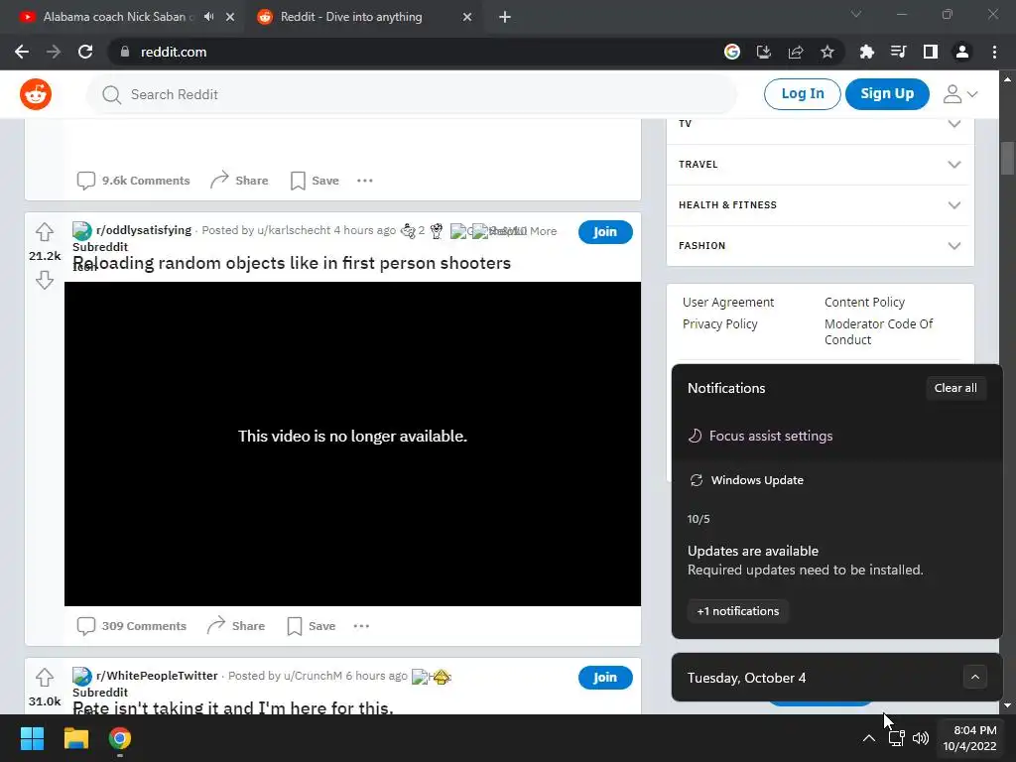
Task: Open the Content Policy link
Action: click(864, 302)
